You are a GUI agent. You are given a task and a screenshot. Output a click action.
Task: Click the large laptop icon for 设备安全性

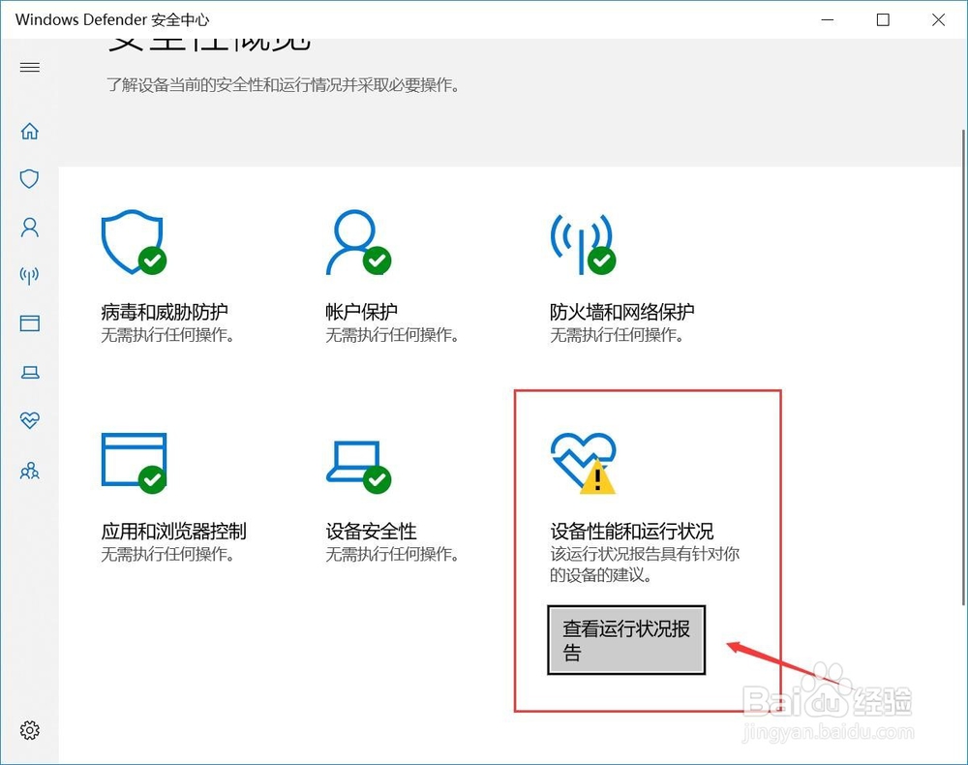click(359, 467)
